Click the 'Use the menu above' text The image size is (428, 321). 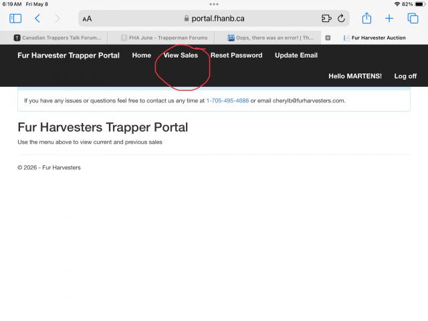click(x=90, y=142)
